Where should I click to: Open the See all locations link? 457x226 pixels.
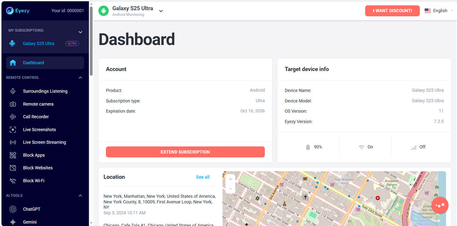tap(203, 177)
